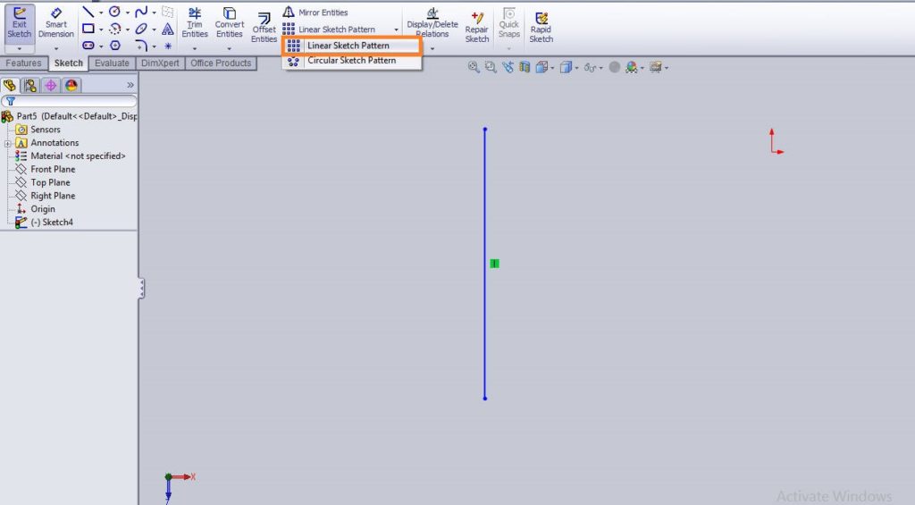Click the Previous View icon
The height and width of the screenshot is (505, 915).
(x=508, y=67)
